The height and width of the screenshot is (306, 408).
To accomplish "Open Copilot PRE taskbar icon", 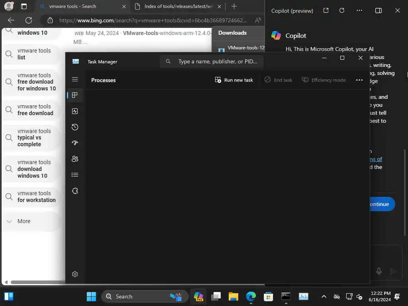I will tap(198, 296).
